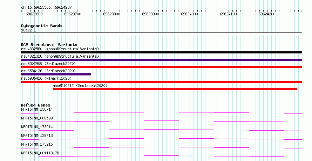Image resolution: width=312 pixels, height=161 pixels.
Task: Click ruler position 69624200
Action: [267, 14]
